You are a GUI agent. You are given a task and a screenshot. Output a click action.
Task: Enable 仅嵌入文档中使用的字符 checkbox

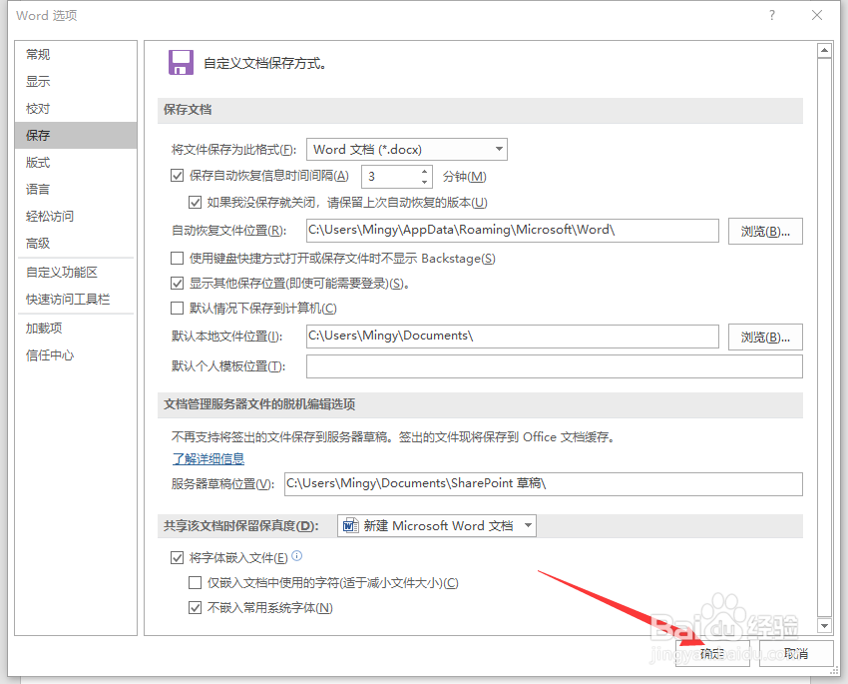click(195, 583)
